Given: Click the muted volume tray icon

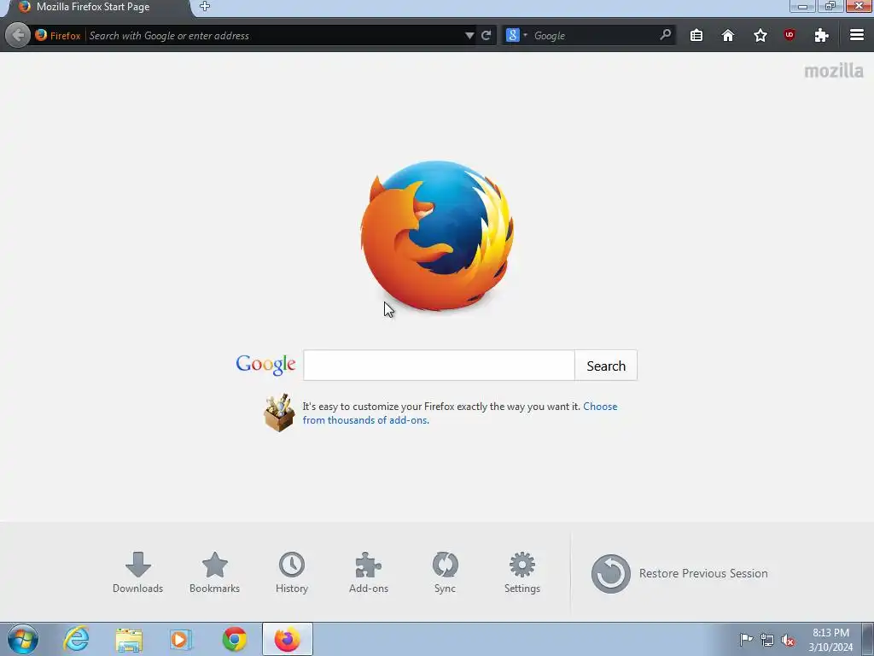Looking at the screenshot, I should [x=788, y=640].
